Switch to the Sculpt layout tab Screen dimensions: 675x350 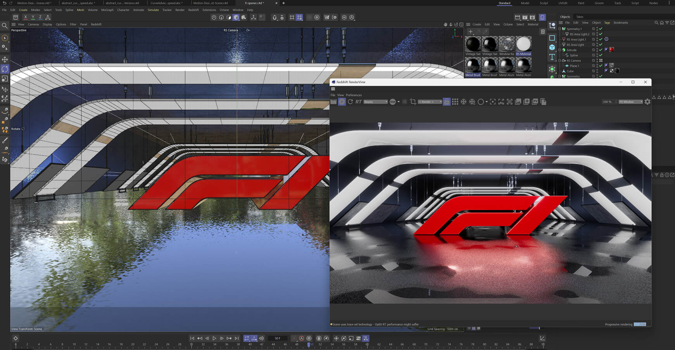click(x=544, y=3)
